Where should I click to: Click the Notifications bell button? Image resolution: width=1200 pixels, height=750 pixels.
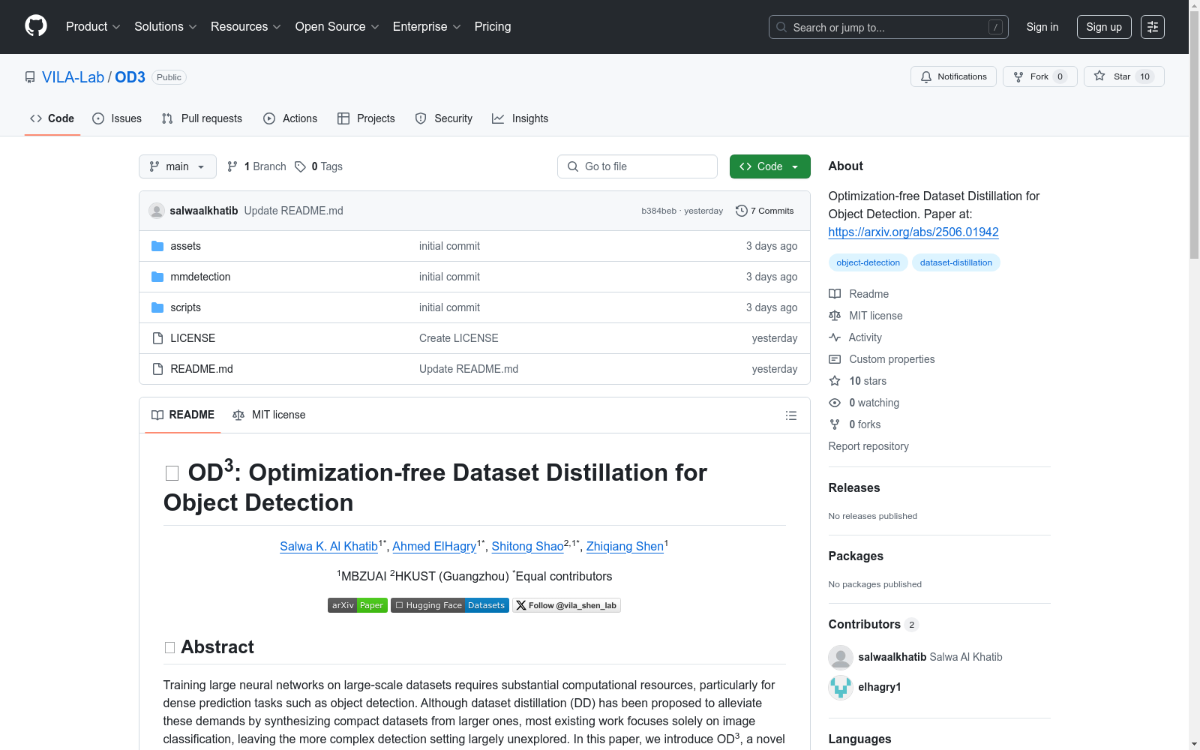[953, 76]
